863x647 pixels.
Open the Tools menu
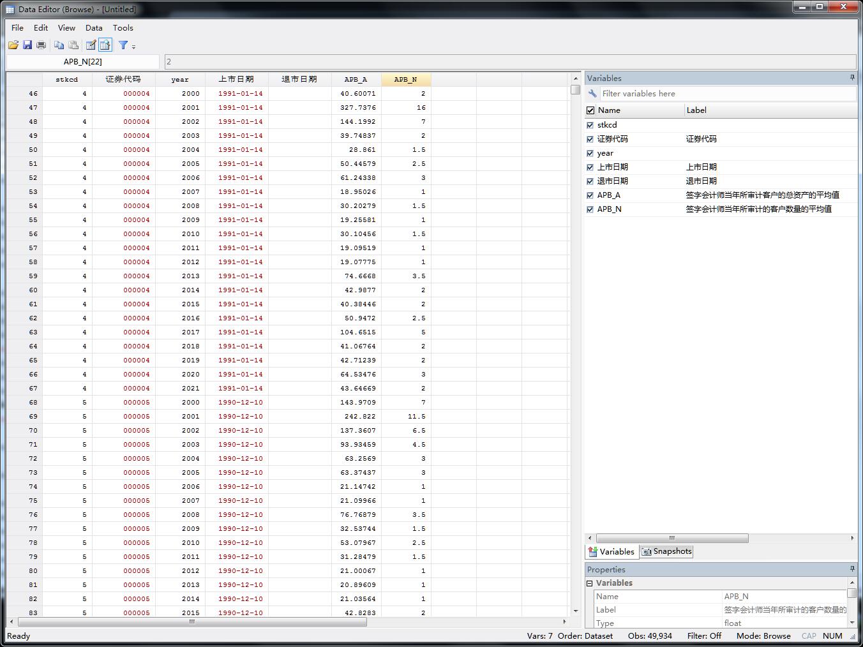point(123,27)
